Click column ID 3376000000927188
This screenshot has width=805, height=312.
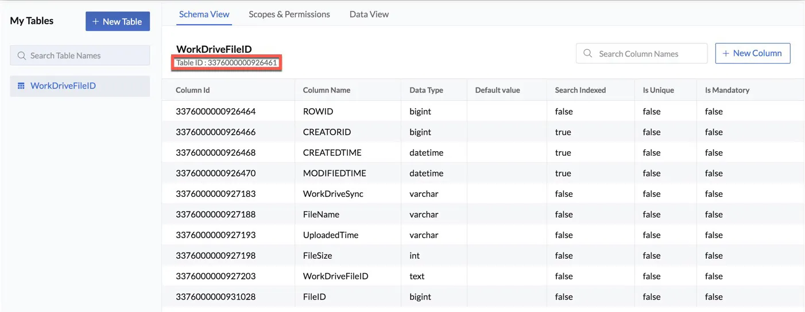click(x=216, y=215)
